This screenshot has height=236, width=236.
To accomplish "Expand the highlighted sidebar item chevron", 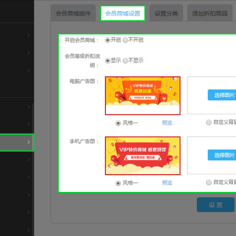I will tap(29, 142).
